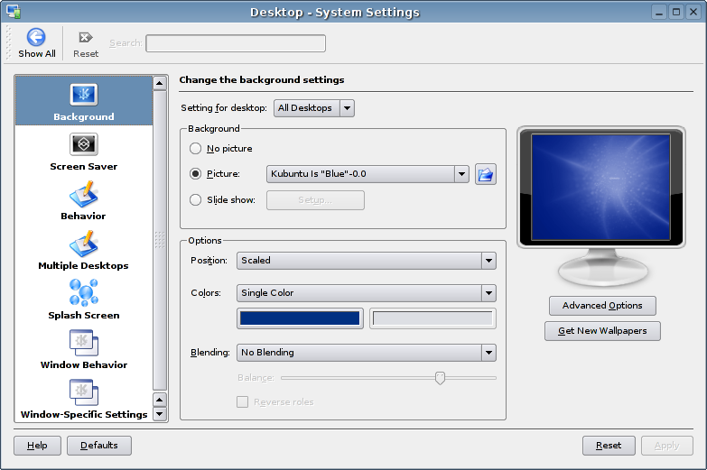Click the Apply button
707x470 pixels.
point(667,446)
